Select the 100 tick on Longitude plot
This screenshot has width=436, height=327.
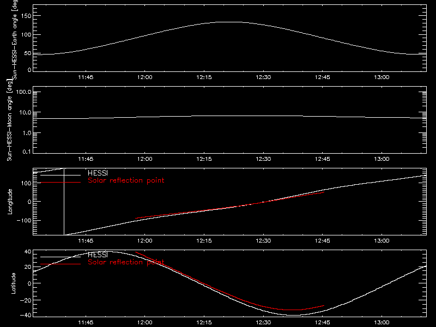pos(26,183)
